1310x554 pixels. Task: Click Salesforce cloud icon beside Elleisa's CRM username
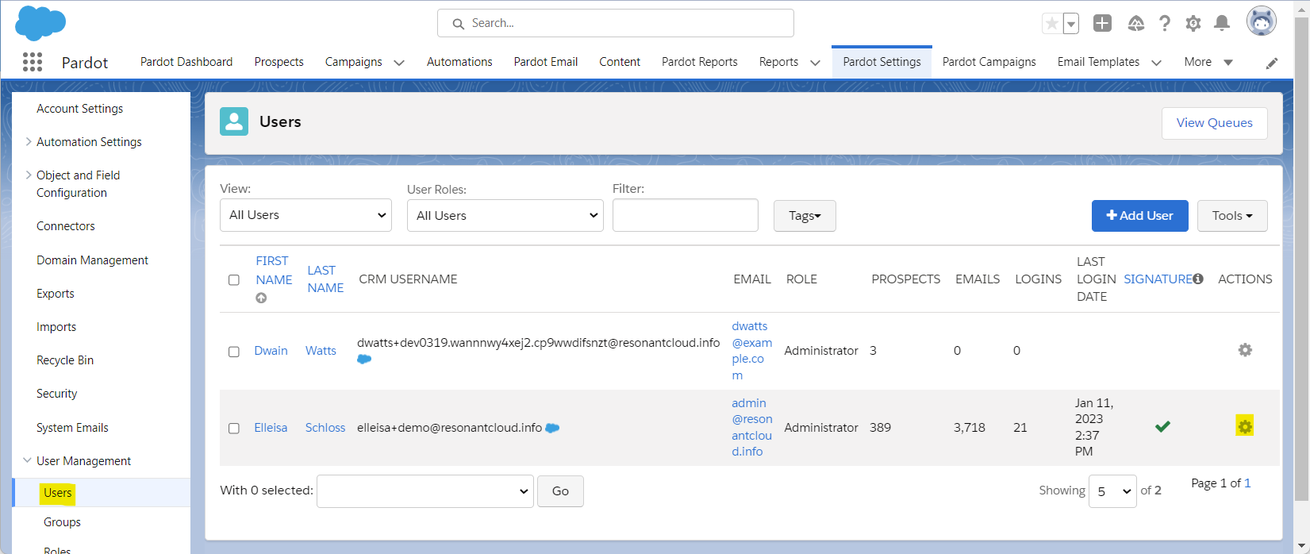coord(552,428)
